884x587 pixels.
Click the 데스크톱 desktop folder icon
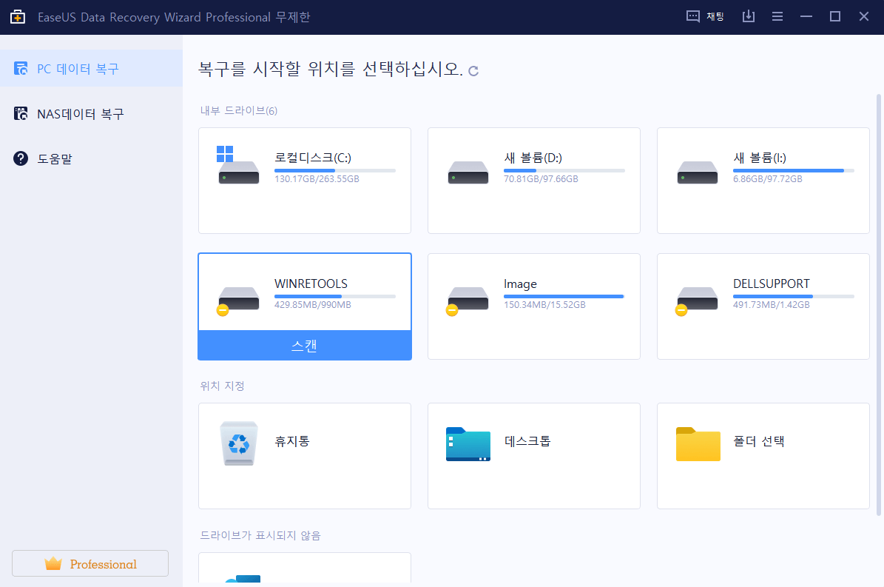[468, 444]
